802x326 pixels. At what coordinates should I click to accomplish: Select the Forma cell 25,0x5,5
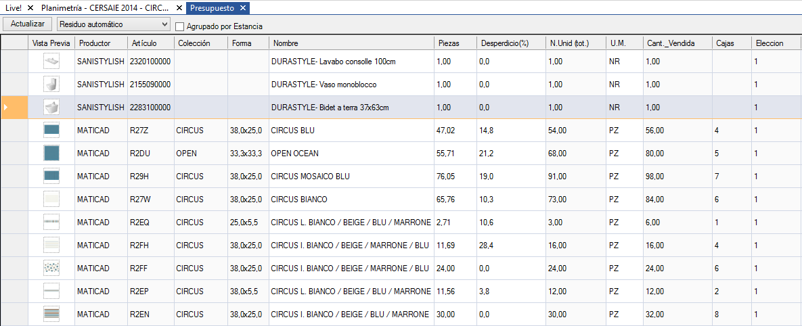coord(248,223)
